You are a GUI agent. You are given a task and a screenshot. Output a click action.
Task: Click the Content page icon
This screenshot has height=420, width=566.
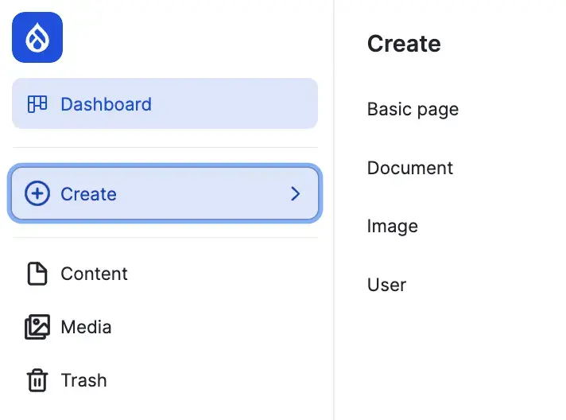pos(37,274)
